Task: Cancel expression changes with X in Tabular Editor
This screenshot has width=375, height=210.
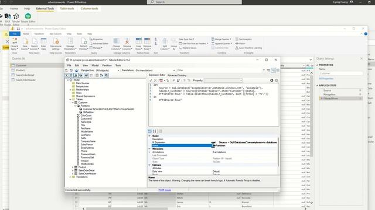Action: pos(155,80)
